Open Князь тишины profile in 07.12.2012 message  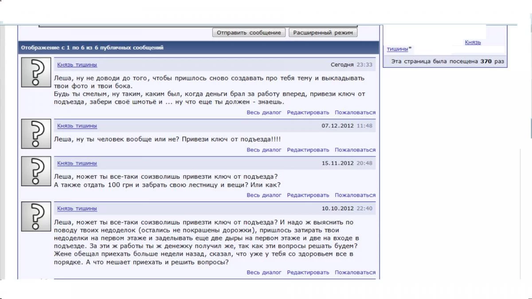point(77,126)
